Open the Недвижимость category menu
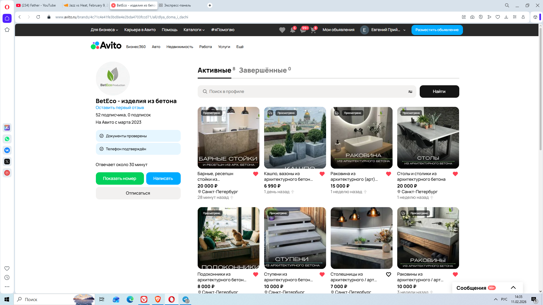Viewport: 543px width, 305px height. (x=180, y=47)
